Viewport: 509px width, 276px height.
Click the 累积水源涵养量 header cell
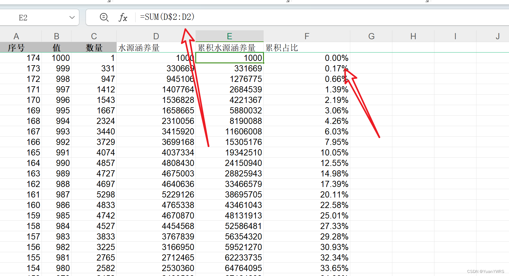pos(230,47)
